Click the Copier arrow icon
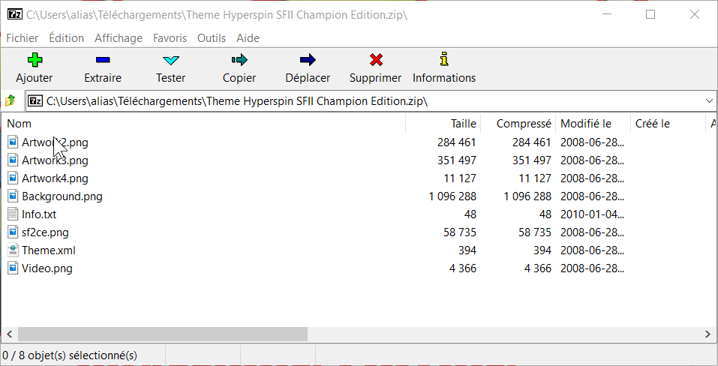This screenshot has width=718, height=366. coord(239,60)
